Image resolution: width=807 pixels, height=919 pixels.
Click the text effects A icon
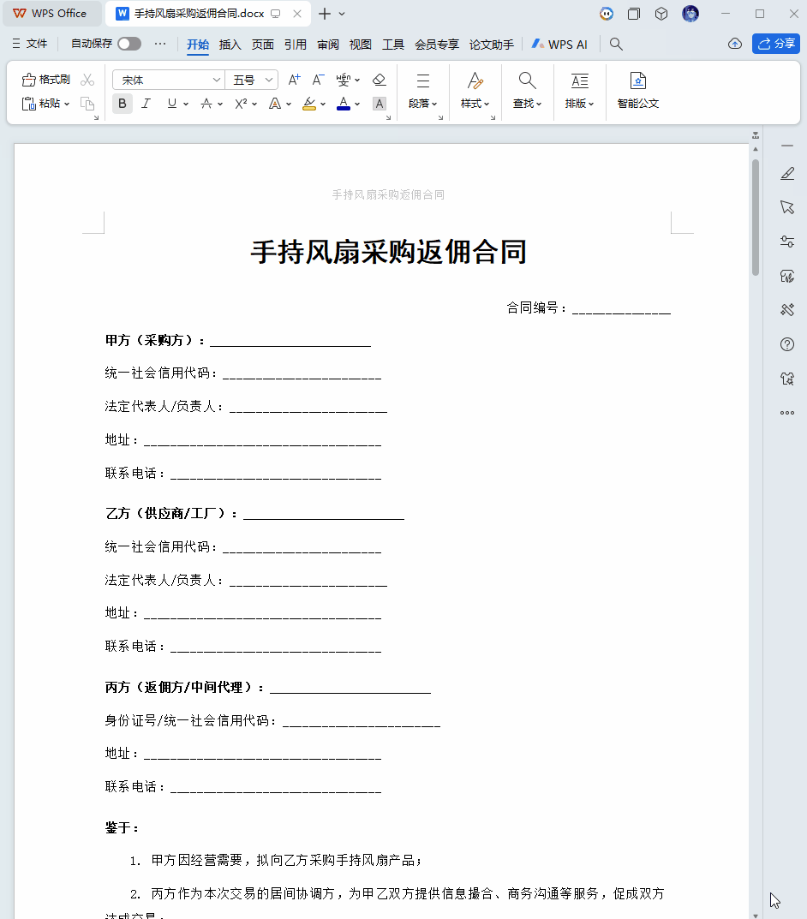pos(275,104)
